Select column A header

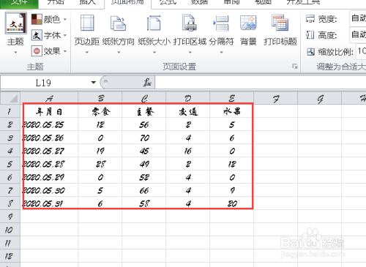pos(49,98)
